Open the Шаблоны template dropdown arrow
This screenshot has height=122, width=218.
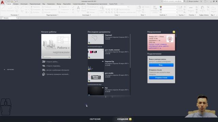click(x=69, y=57)
